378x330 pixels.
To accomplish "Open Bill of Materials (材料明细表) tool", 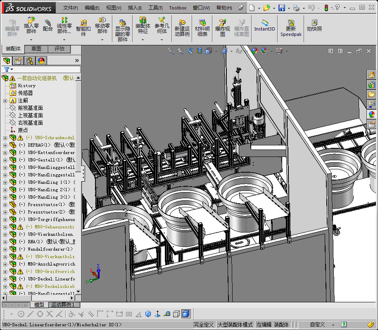I will (202, 26).
